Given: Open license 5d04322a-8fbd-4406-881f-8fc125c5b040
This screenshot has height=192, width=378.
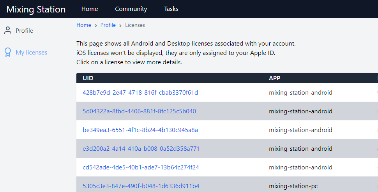Looking at the screenshot, I should pos(140,111).
